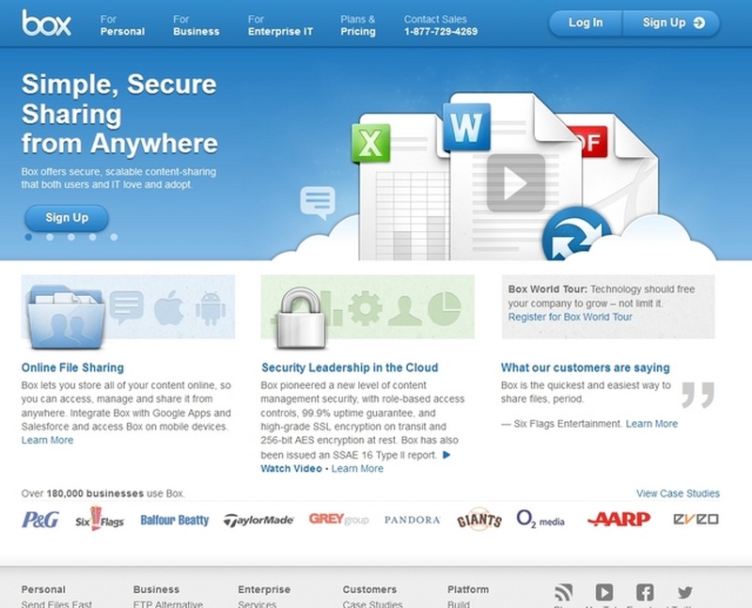Select the first carousel slide dot
Viewport: 752px width, 608px height.
28,237
